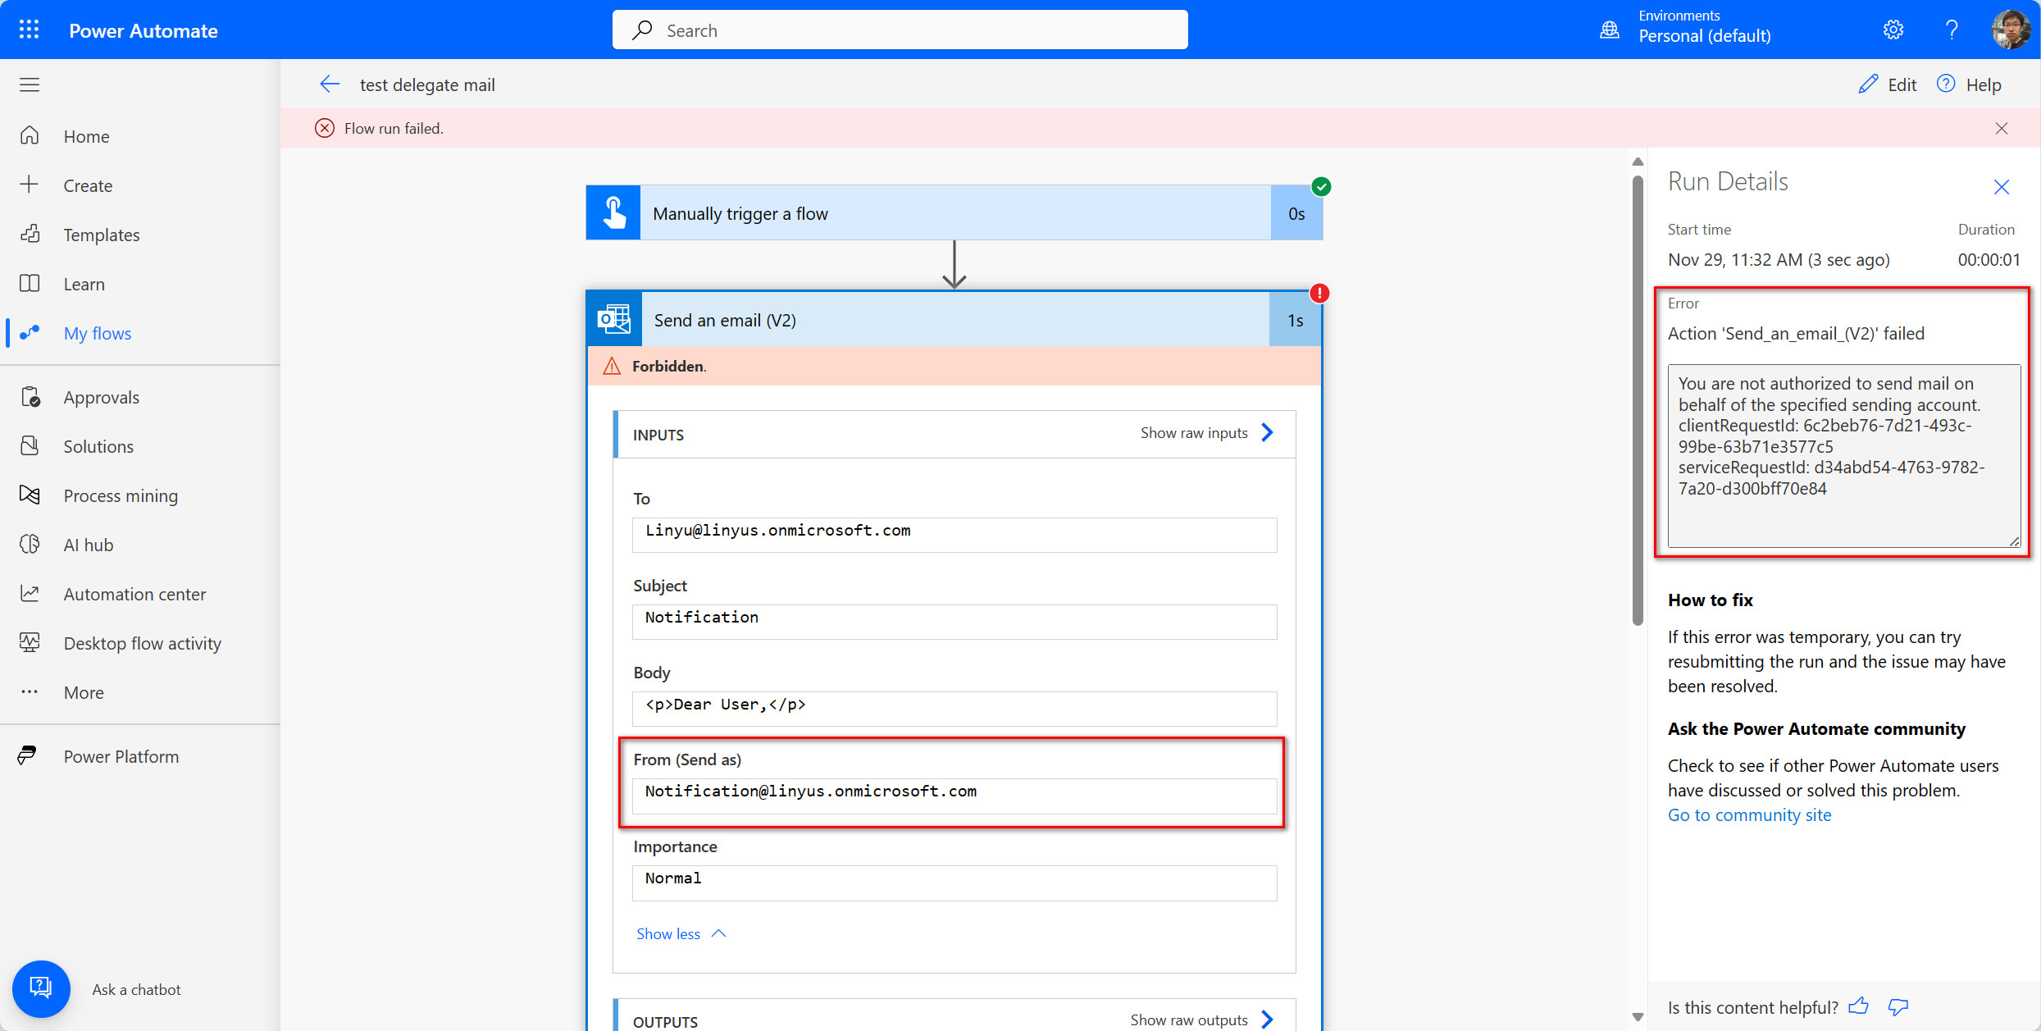2041x1031 pixels.
Task: Open Power Automate settings gear
Action: [1893, 29]
